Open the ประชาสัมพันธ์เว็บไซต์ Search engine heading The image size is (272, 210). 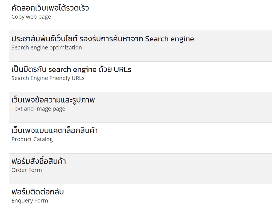coord(103,39)
